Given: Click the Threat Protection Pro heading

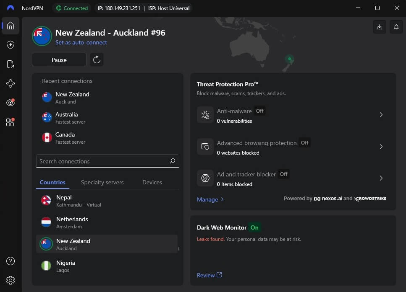Looking at the screenshot, I should coord(228,84).
